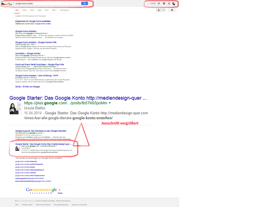Image resolution: width=262 pixels, height=207 pixels.
Task: Switch to the Videos tab
Action: click(x=25, y=10)
